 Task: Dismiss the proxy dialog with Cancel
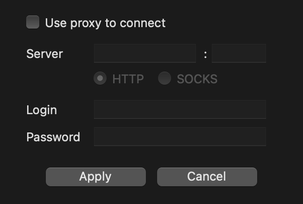(207, 176)
